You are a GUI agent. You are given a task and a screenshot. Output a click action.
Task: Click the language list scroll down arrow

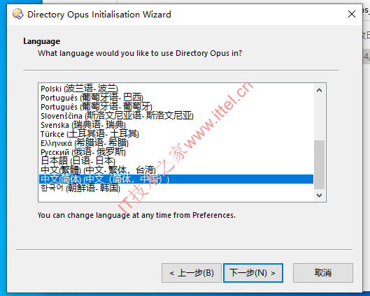click(x=319, y=195)
